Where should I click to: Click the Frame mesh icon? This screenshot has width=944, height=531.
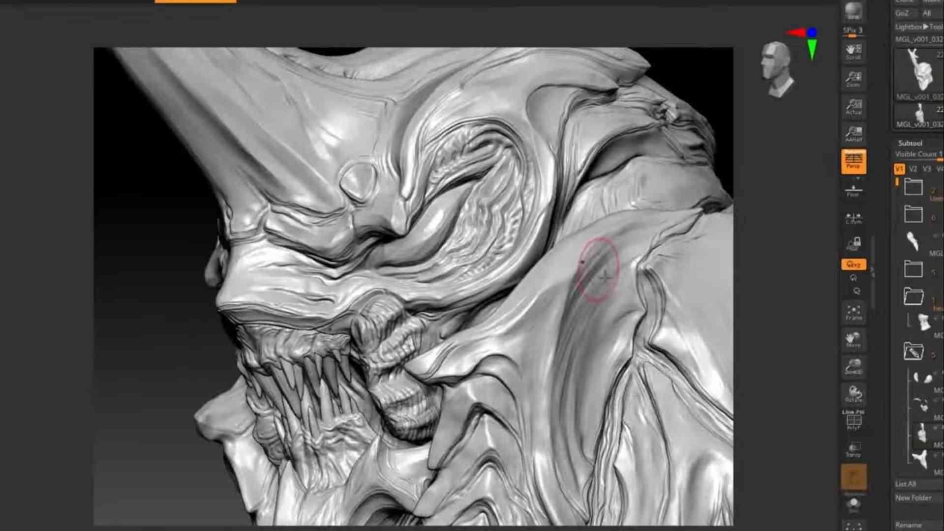pos(853,313)
